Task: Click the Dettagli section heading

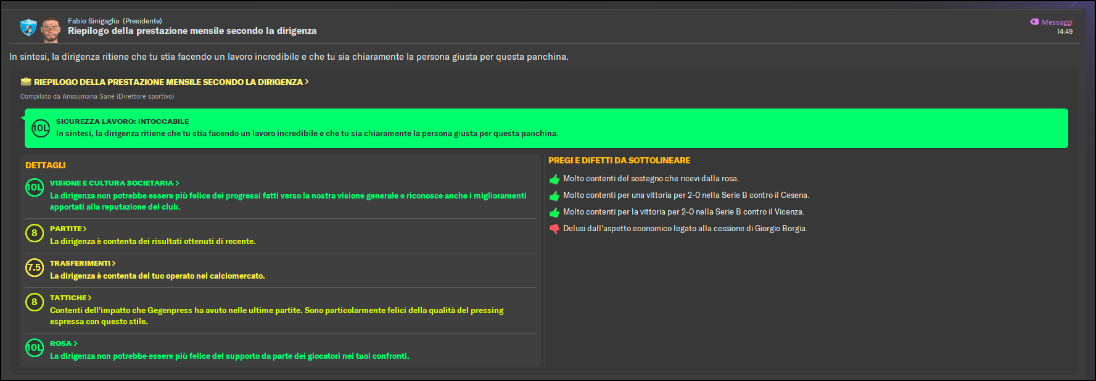Action: pyautogui.click(x=45, y=165)
